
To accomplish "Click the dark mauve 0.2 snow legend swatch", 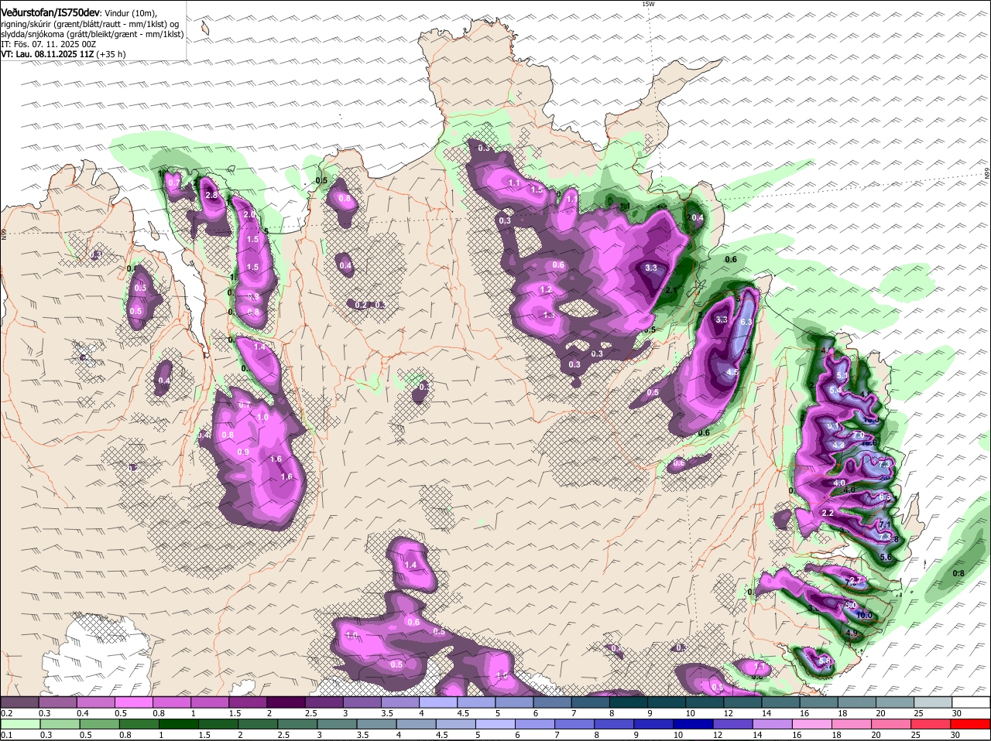I will tap(19, 702).
